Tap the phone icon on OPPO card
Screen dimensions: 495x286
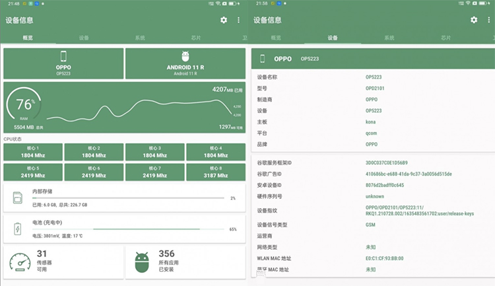click(63, 56)
